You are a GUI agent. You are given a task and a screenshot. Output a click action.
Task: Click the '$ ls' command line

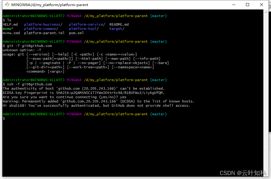point(7,20)
